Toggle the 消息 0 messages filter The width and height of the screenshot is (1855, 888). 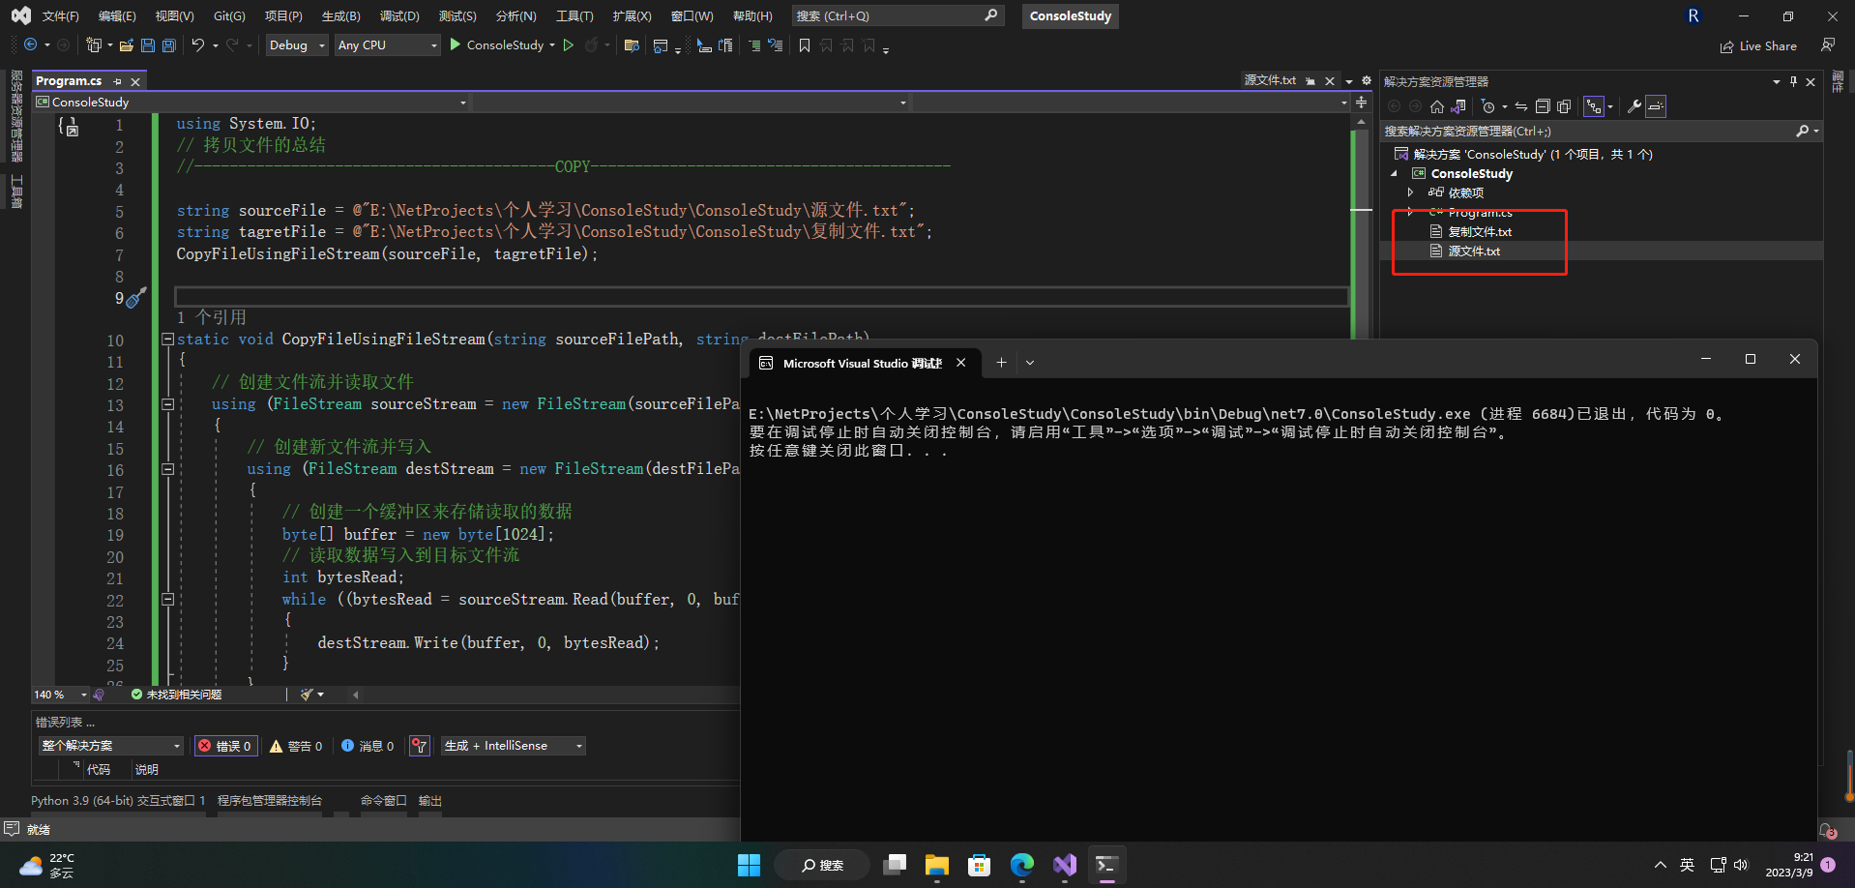[x=368, y=746]
